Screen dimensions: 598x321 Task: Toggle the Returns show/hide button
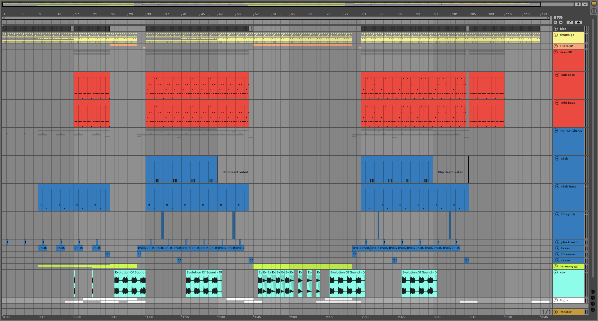pyautogui.click(x=593, y=298)
